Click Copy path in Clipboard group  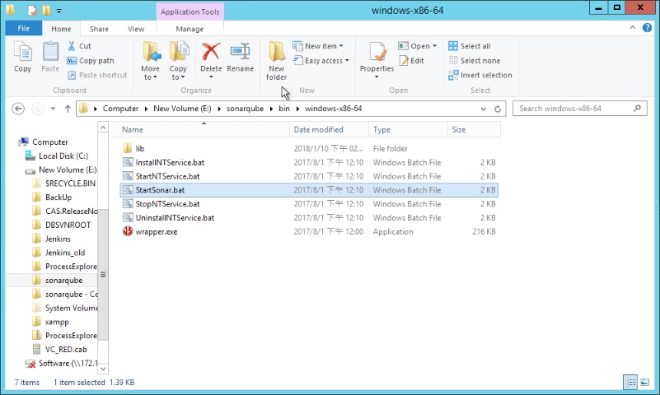click(x=91, y=61)
